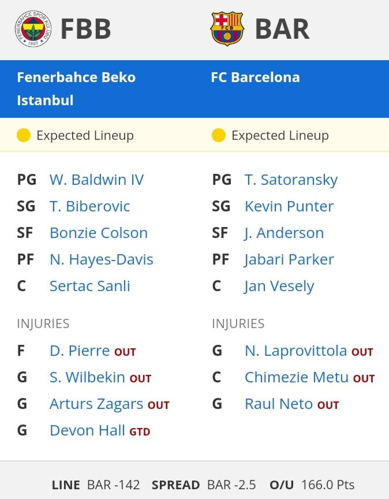View Sertac Sanli player details
The width and height of the screenshot is (389, 499).
(89, 286)
